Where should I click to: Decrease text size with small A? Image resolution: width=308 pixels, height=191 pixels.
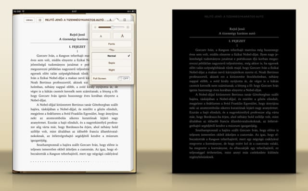point(101,36)
